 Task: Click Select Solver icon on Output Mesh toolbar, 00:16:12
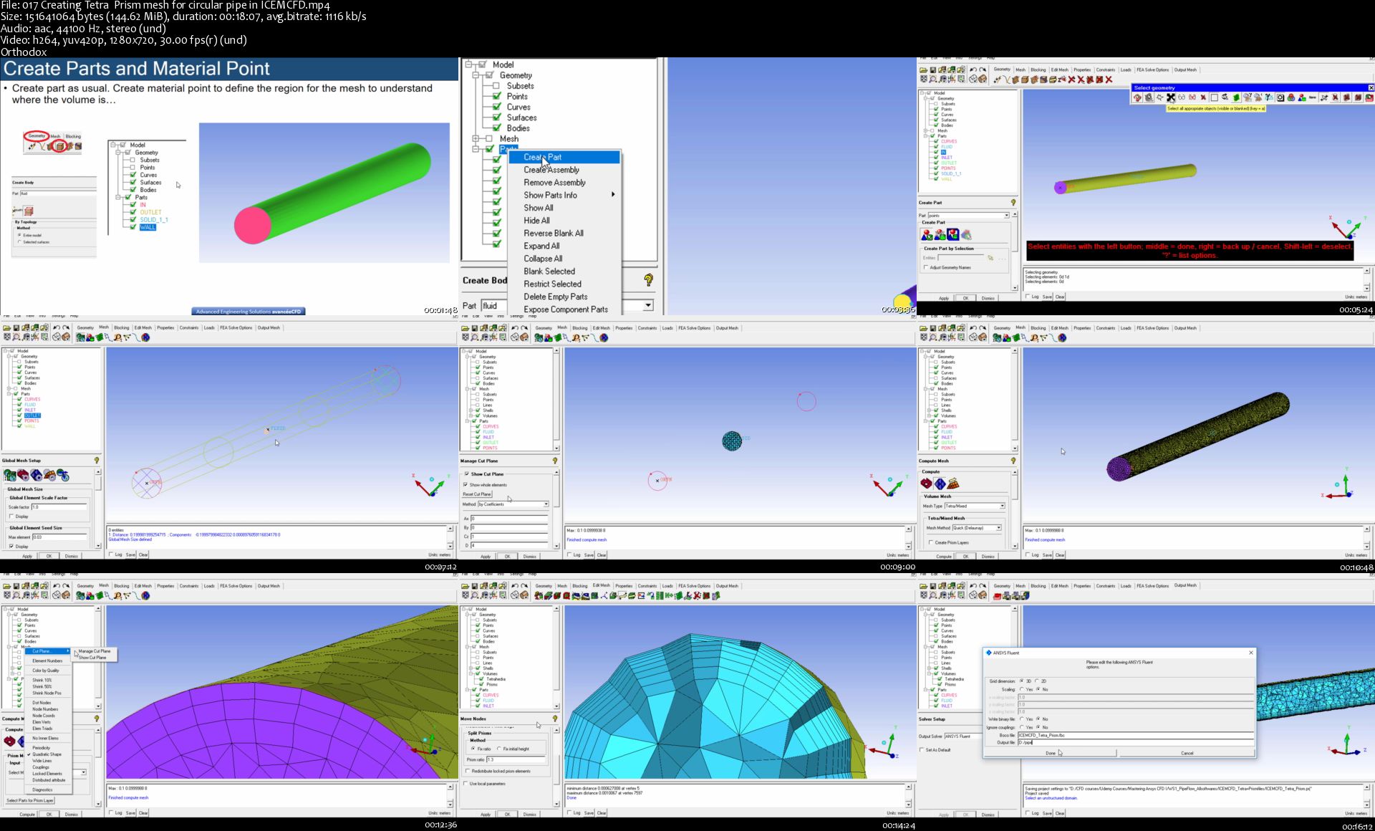[998, 595]
